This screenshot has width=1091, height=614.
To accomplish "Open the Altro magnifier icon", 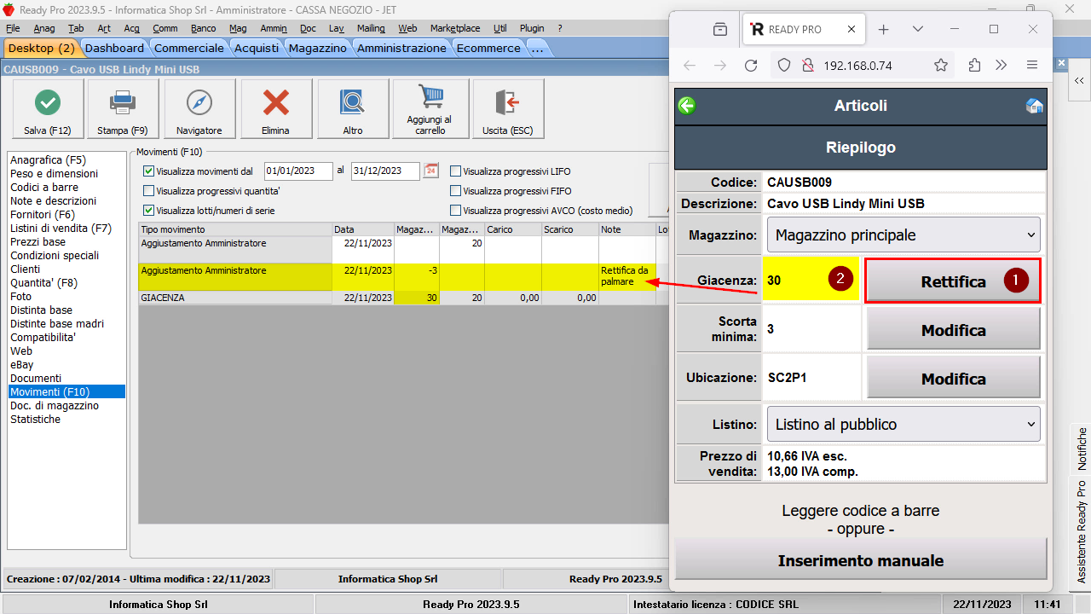I will [353, 103].
